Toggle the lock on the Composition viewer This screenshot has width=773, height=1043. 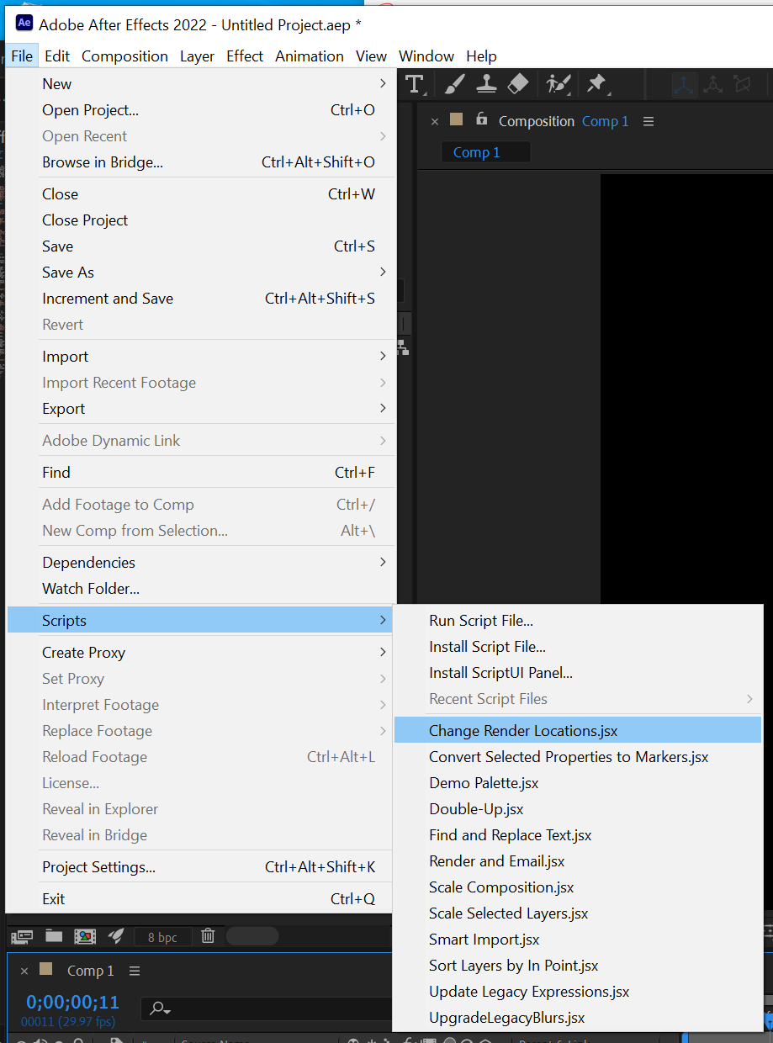pyautogui.click(x=481, y=119)
